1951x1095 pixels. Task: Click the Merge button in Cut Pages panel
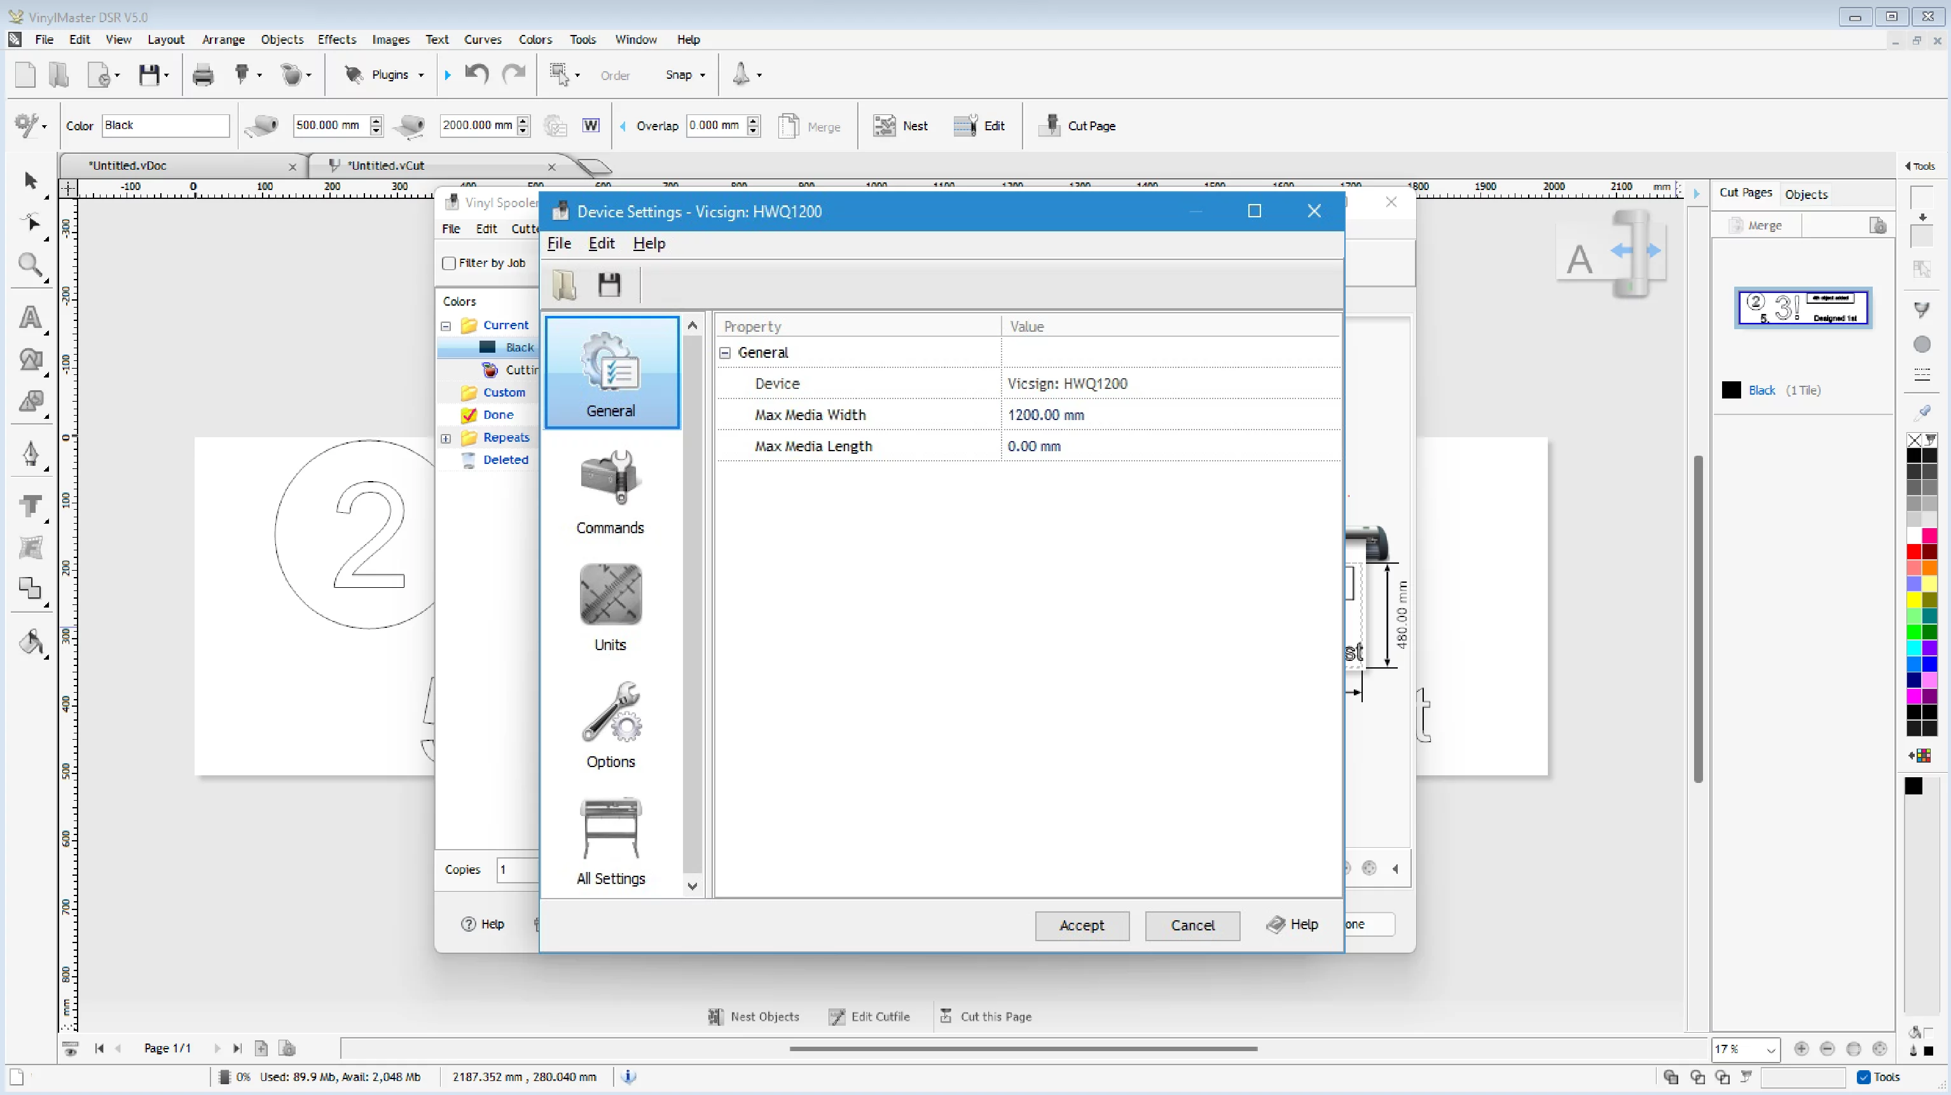coord(1756,226)
